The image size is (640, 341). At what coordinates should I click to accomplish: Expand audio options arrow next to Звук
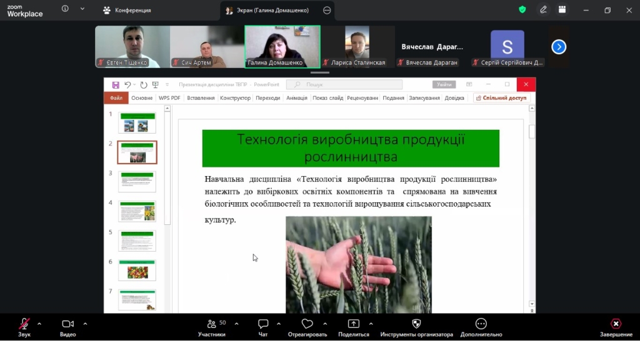point(39,324)
